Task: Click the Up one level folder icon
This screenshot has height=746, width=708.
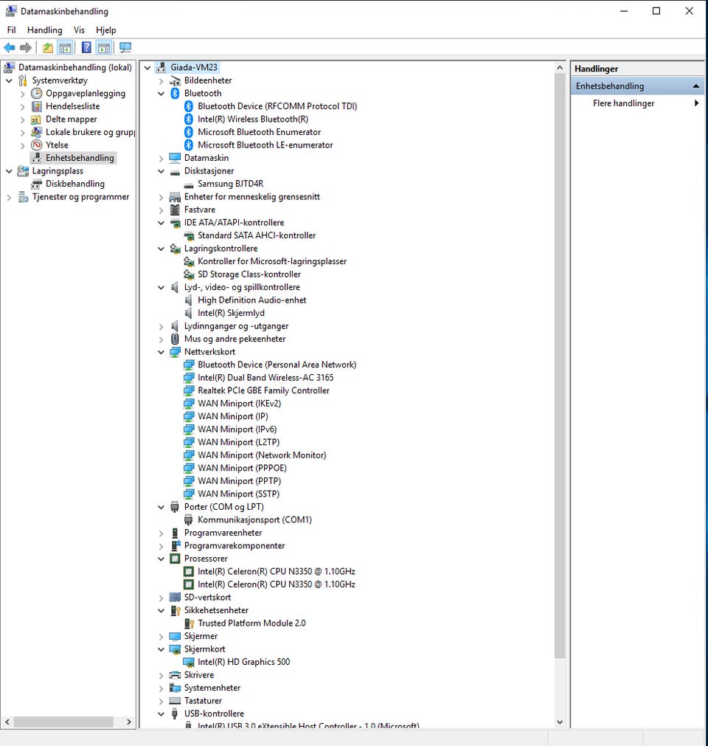Action: 47,47
